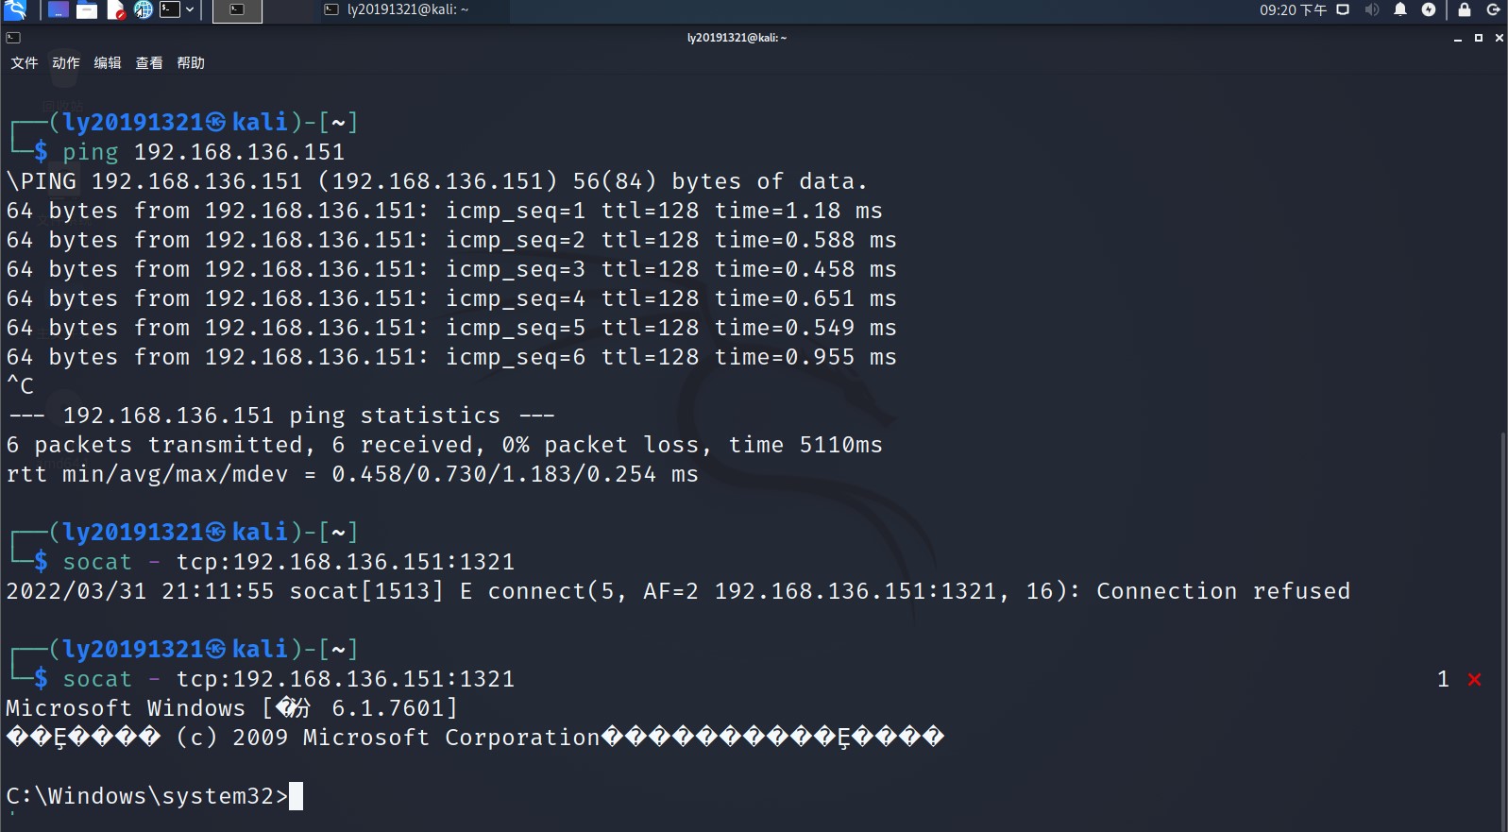Open the power manager lightning icon

(1429, 10)
